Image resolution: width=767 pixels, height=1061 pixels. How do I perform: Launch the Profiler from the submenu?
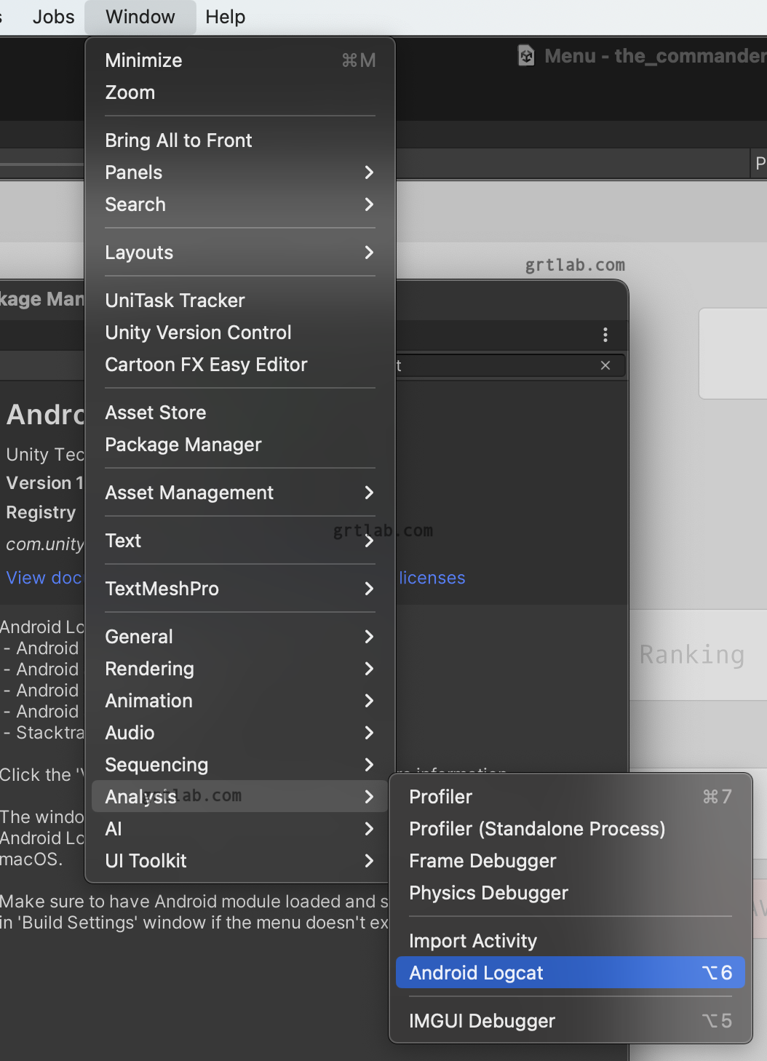click(x=440, y=796)
